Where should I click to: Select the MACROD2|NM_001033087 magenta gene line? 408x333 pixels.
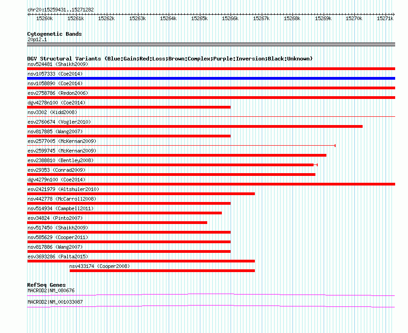click(211, 306)
